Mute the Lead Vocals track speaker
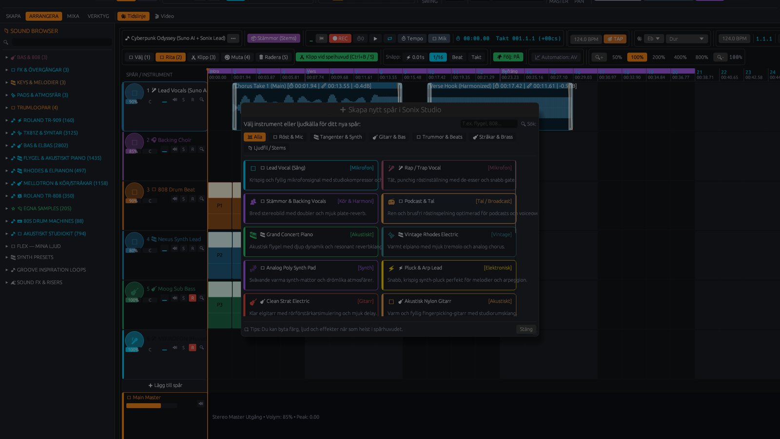780x439 pixels. click(175, 100)
